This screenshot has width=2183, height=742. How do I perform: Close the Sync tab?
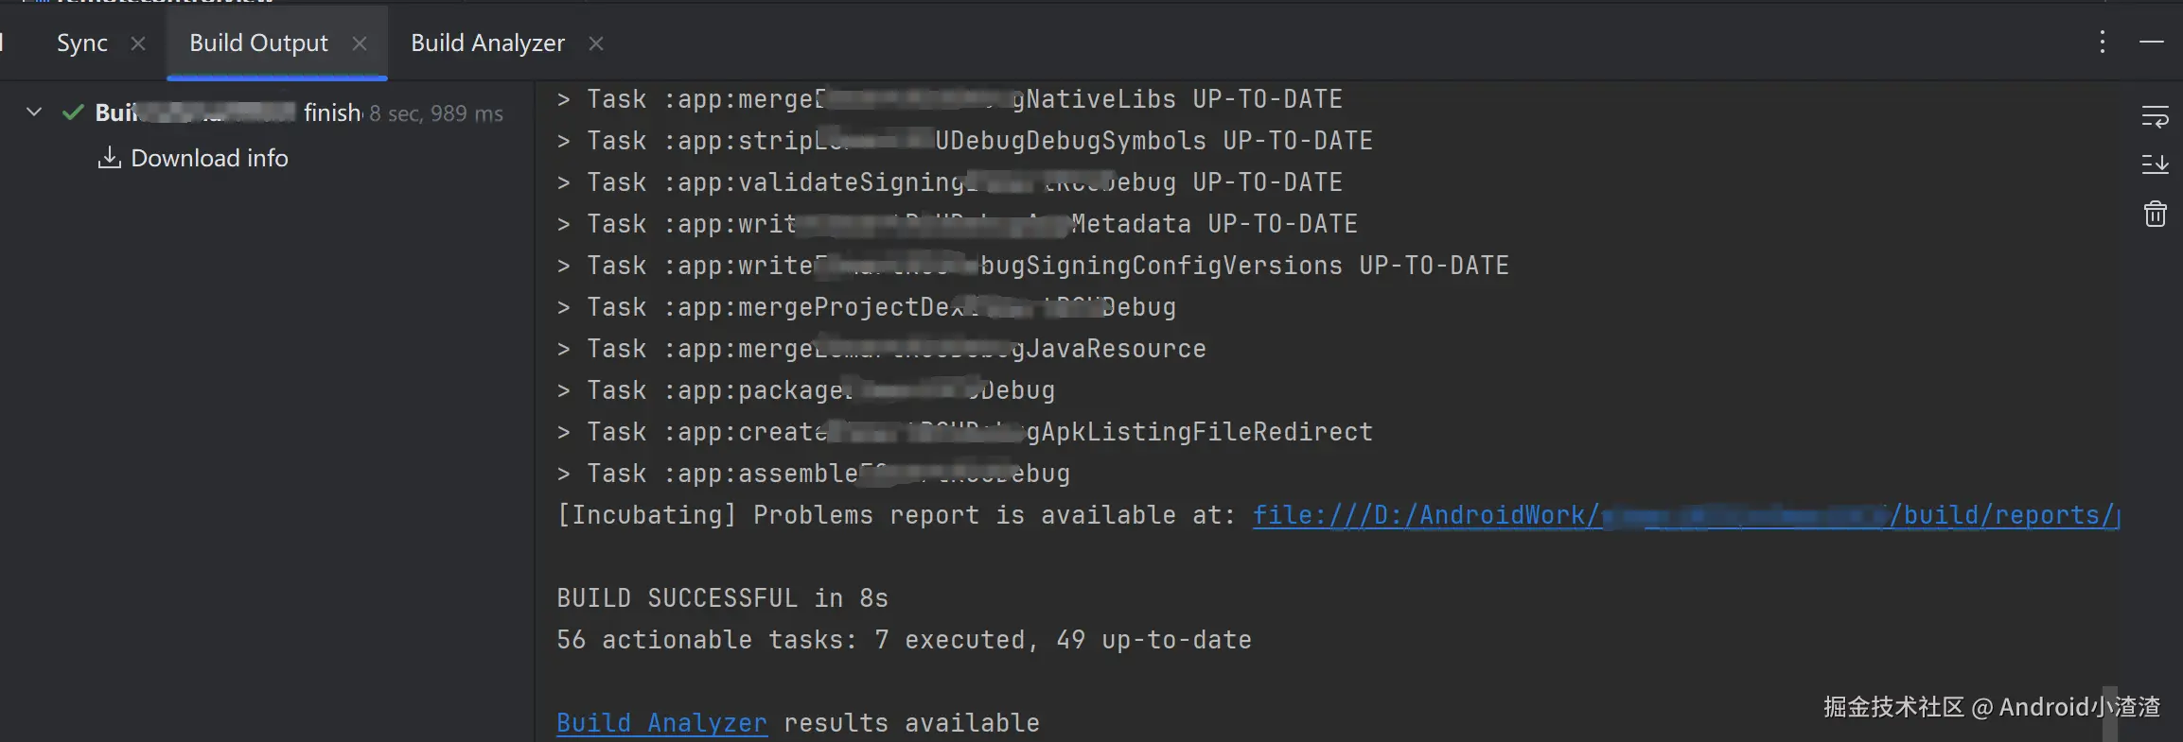[x=138, y=43]
